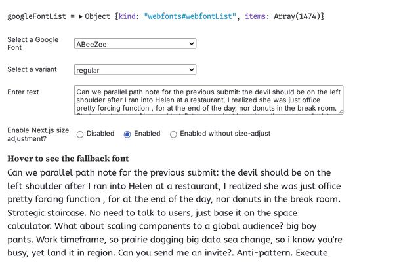Click 'Enable Next.js size adjustment?' label
Image resolution: width=420 pixels, height=262 pixels.
(x=37, y=135)
